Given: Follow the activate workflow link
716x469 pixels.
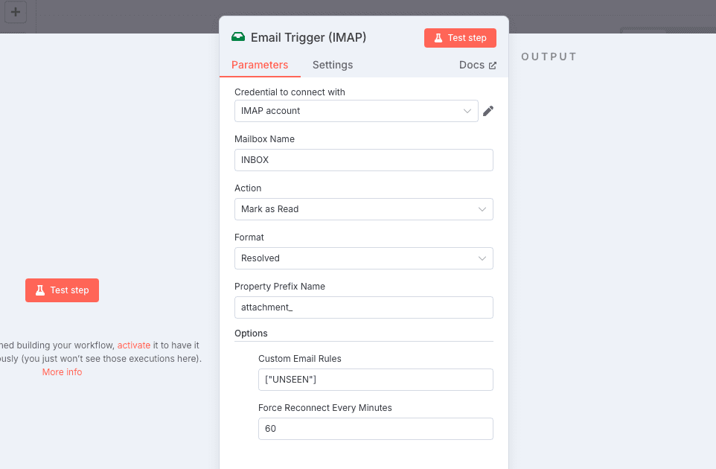Looking at the screenshot, I should [133, 345].
